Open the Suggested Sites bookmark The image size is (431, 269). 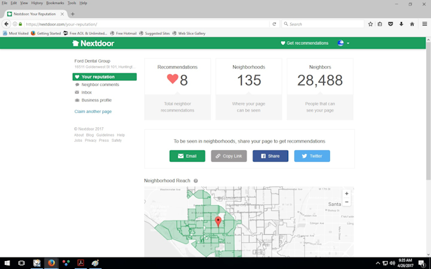coord(154,34)
